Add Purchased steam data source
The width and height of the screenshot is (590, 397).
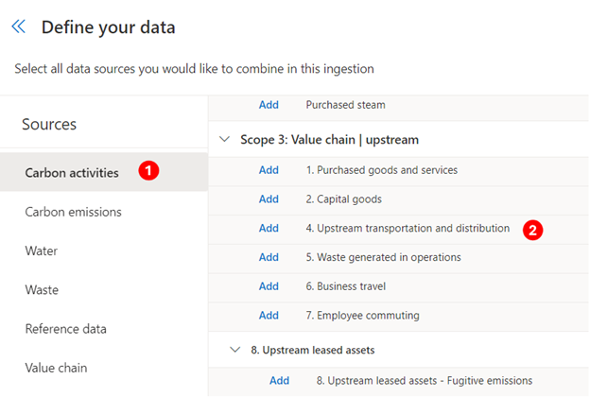click(269, 105)
